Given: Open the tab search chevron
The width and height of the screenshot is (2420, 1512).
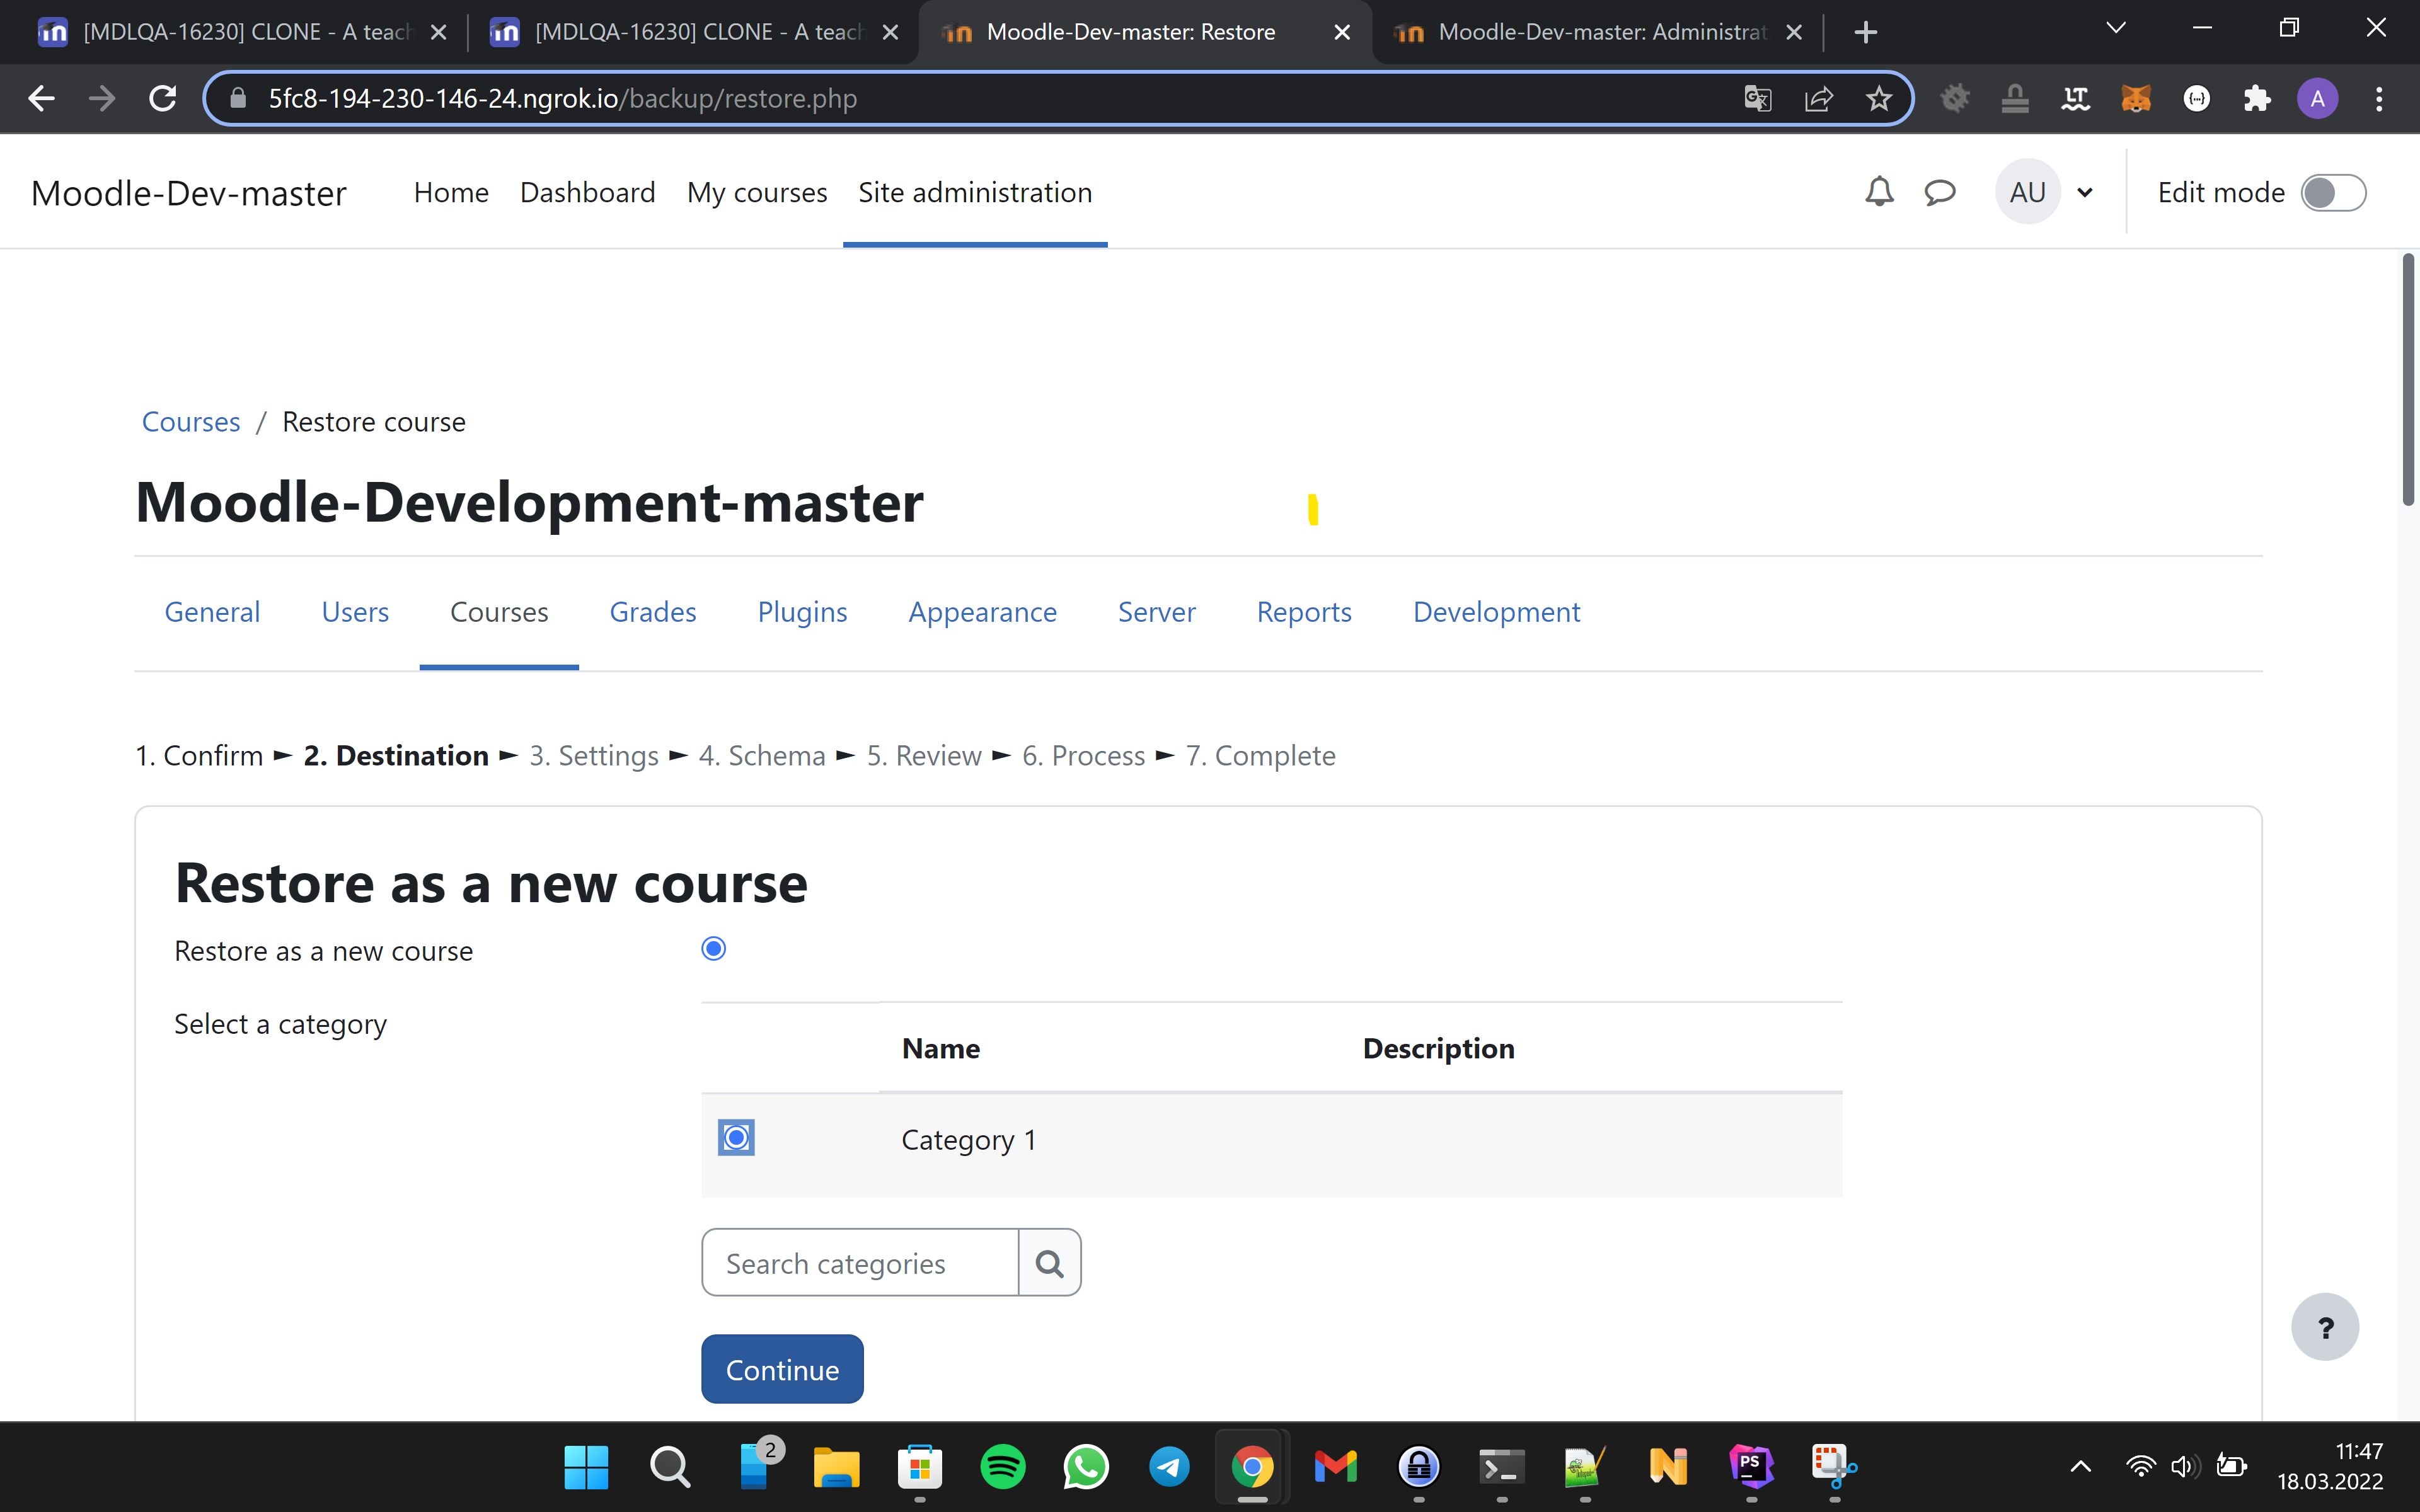Looking at the screenshot, I should 2115,28.
